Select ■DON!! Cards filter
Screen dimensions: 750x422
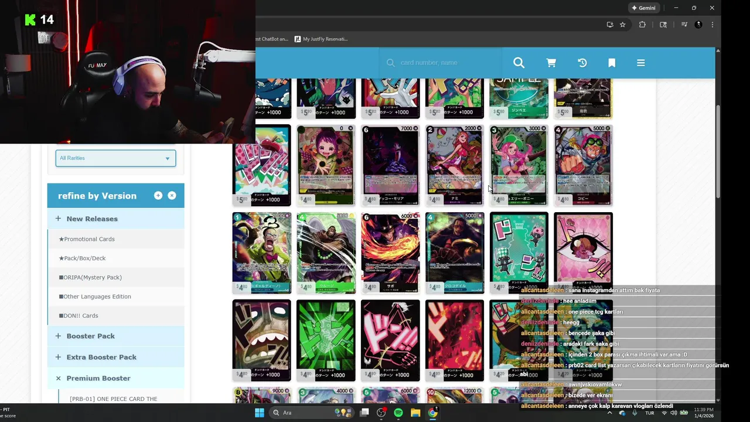(x=79, y=315)
